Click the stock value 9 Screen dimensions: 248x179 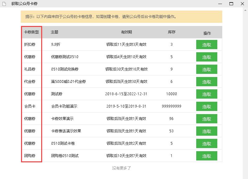click(171, 69)
